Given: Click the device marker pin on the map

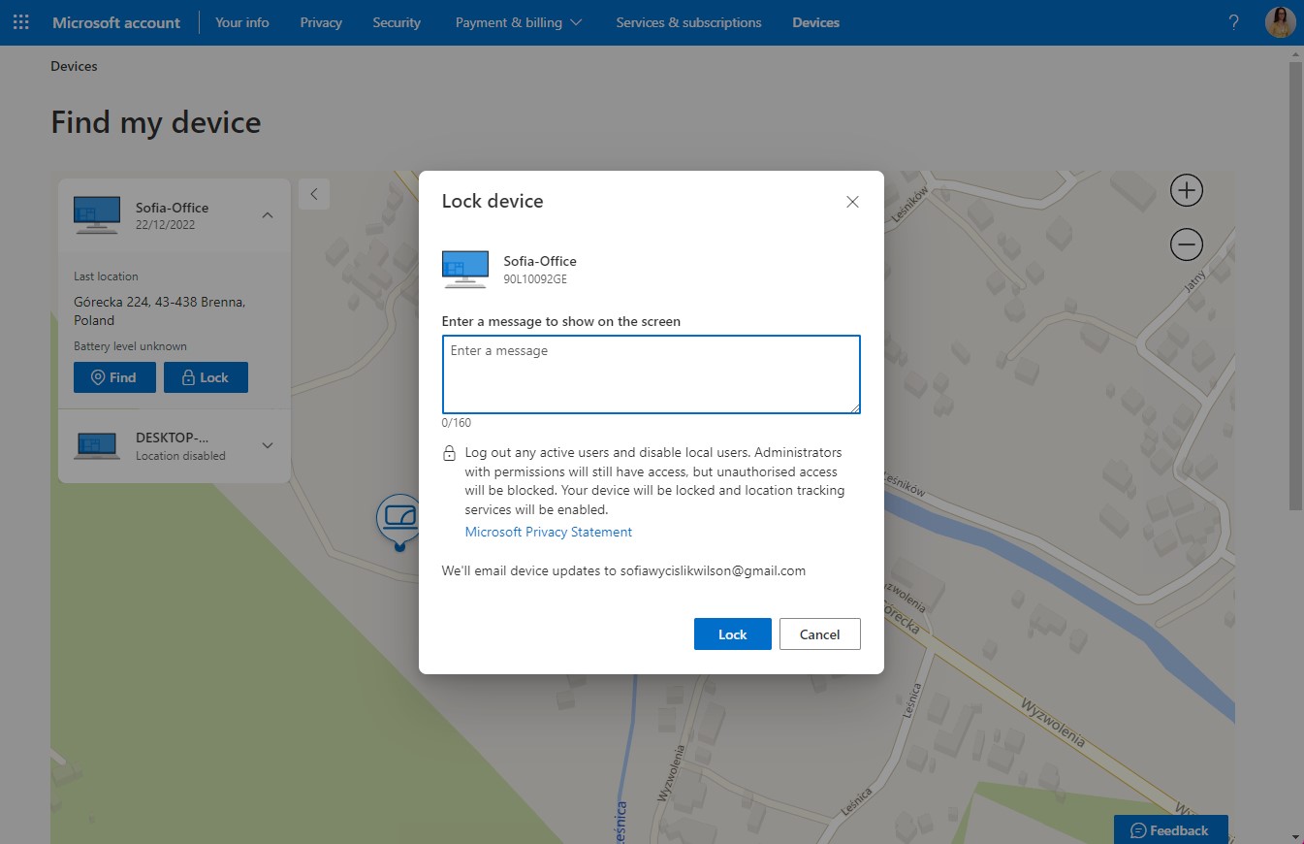Looking at the screenshot, I should 399,520.
